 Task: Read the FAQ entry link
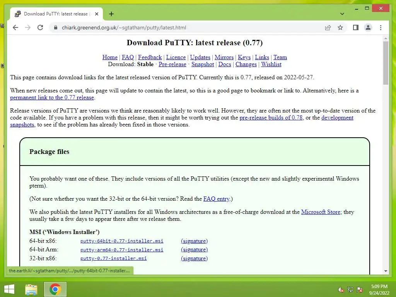tap(217, 199)
